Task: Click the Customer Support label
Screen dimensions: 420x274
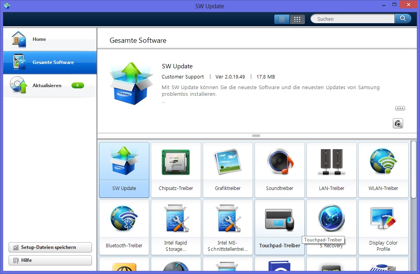Action: 183,77
